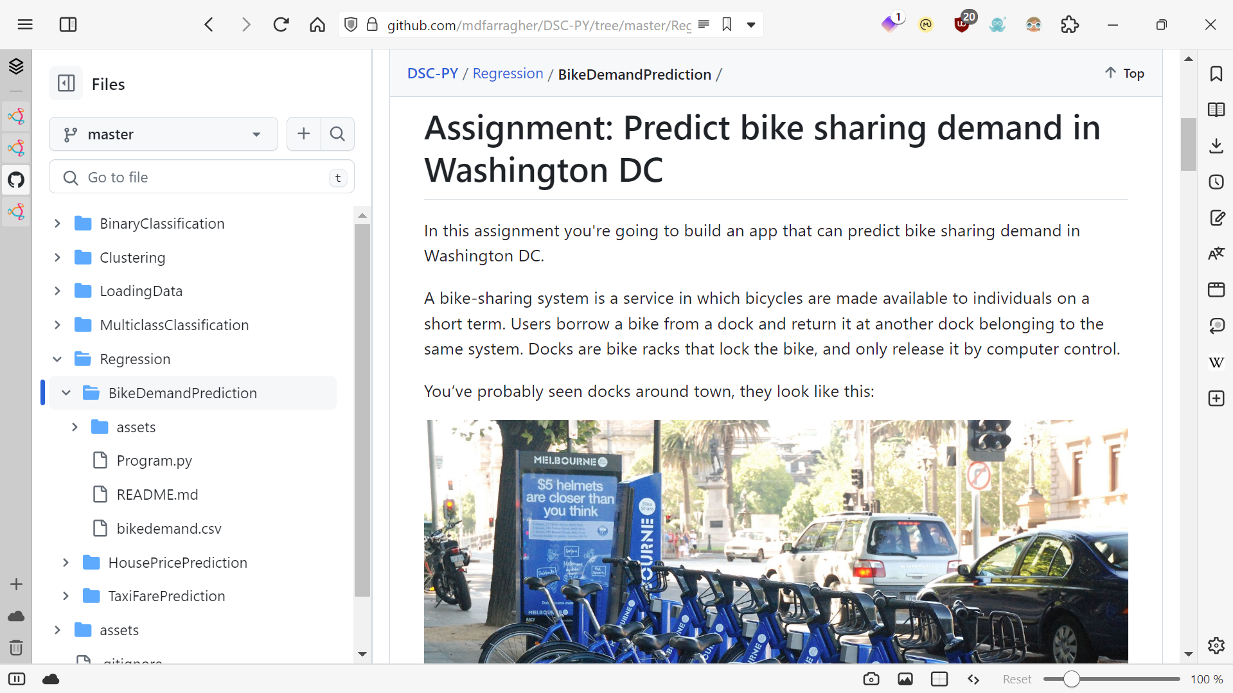Click the Top button to scroll up
Image resolution: width=1233 pixels, height=693 pixels.
click(1124, 73)
